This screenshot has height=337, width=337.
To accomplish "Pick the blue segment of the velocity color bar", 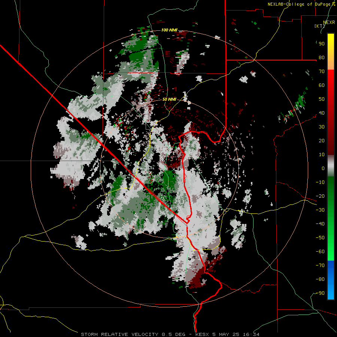I will pyautogui.click(x=331, y=280).
